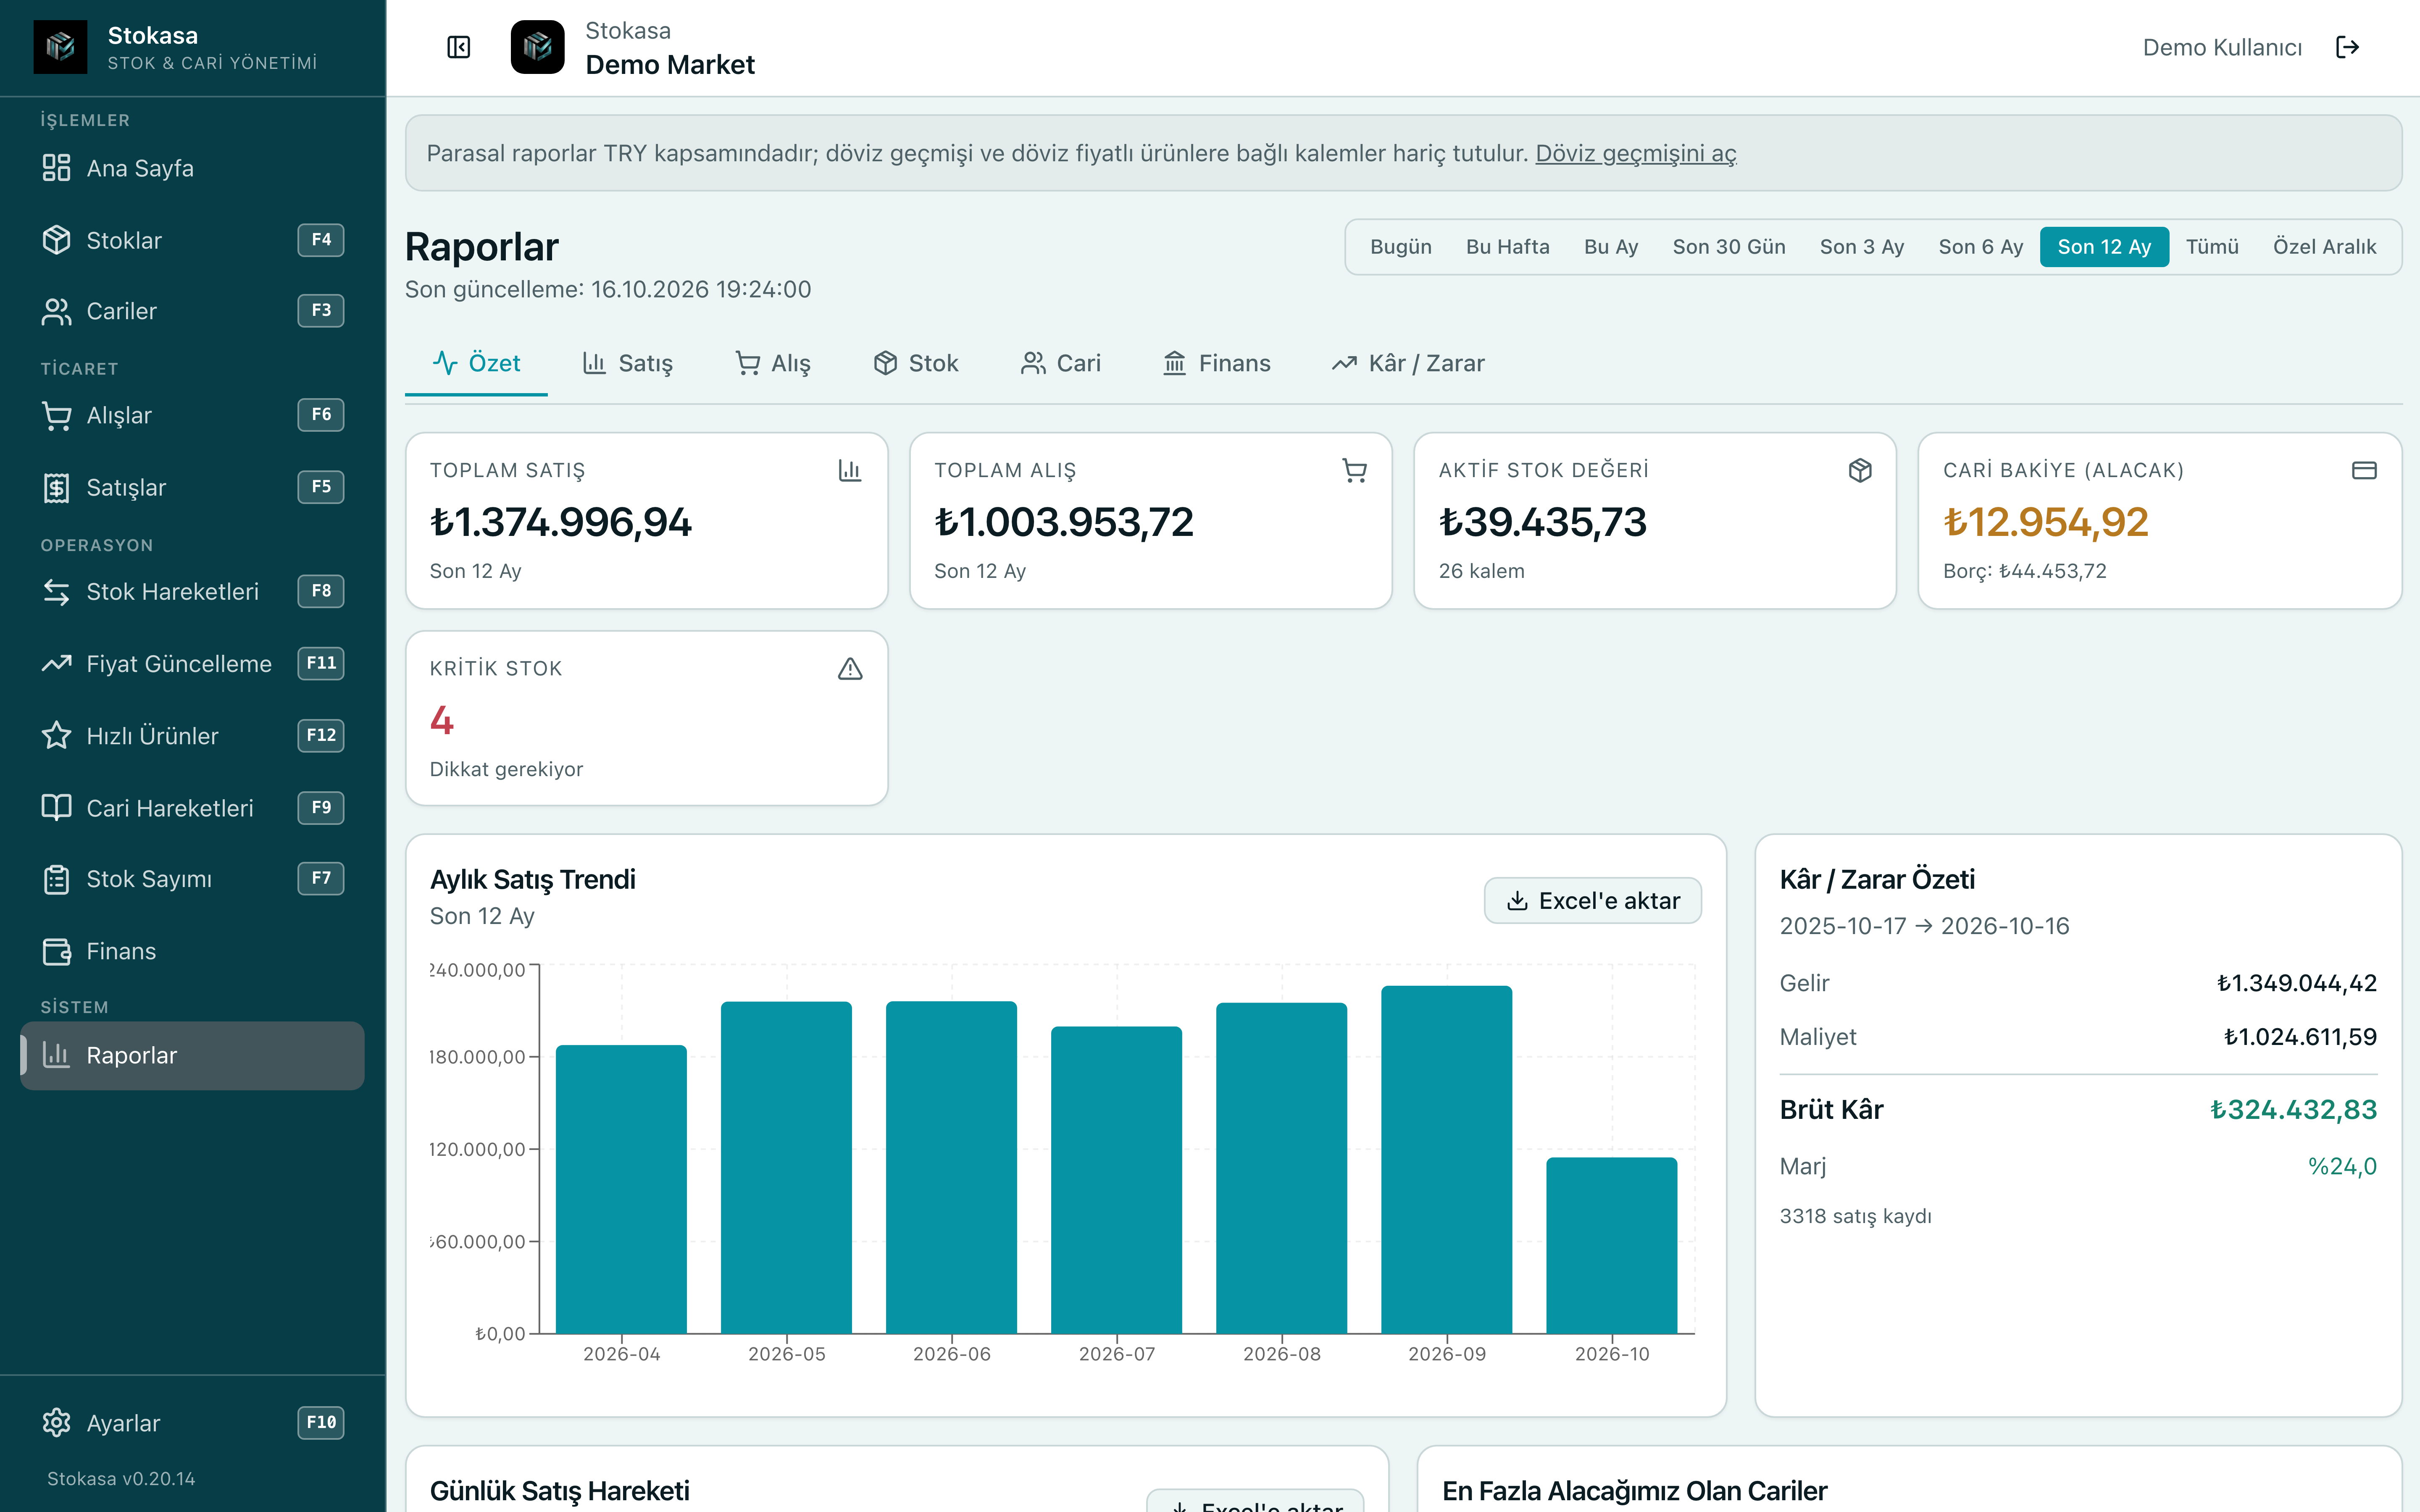Viewport: 2420px width, 1512px height.
Task: Select the Son 6 Ay range
Action: click(1980, 247)
